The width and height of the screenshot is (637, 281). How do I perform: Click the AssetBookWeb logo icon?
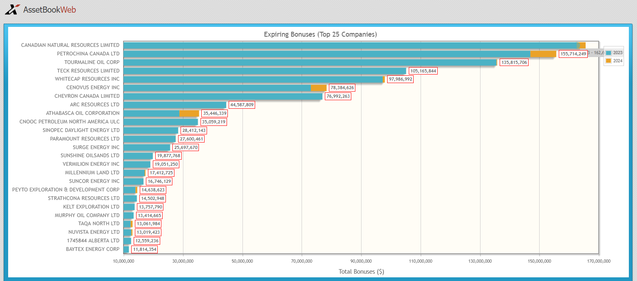coord(12,9)
